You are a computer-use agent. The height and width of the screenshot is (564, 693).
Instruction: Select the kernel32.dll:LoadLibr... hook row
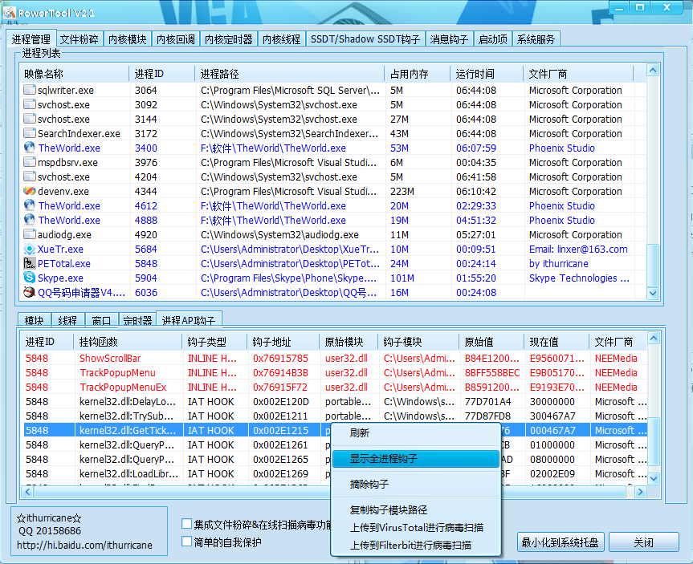[335, 473]
